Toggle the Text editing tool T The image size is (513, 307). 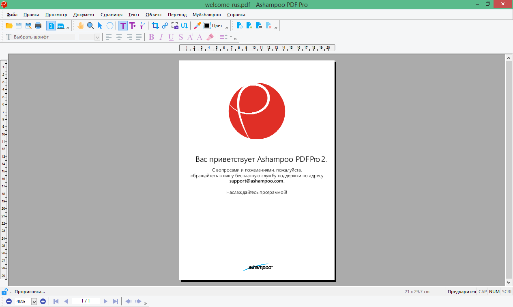pos(123,26)
